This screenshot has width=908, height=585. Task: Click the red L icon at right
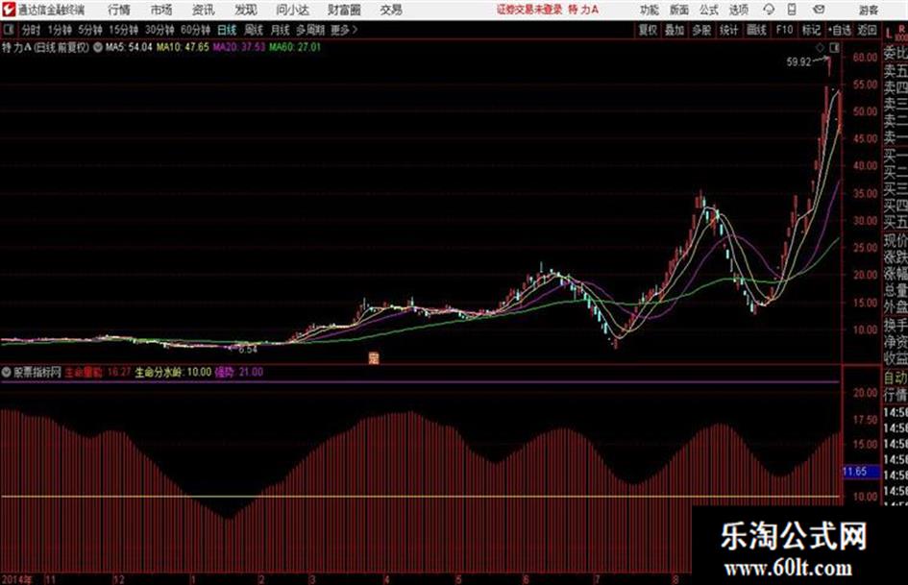(889, 35)
